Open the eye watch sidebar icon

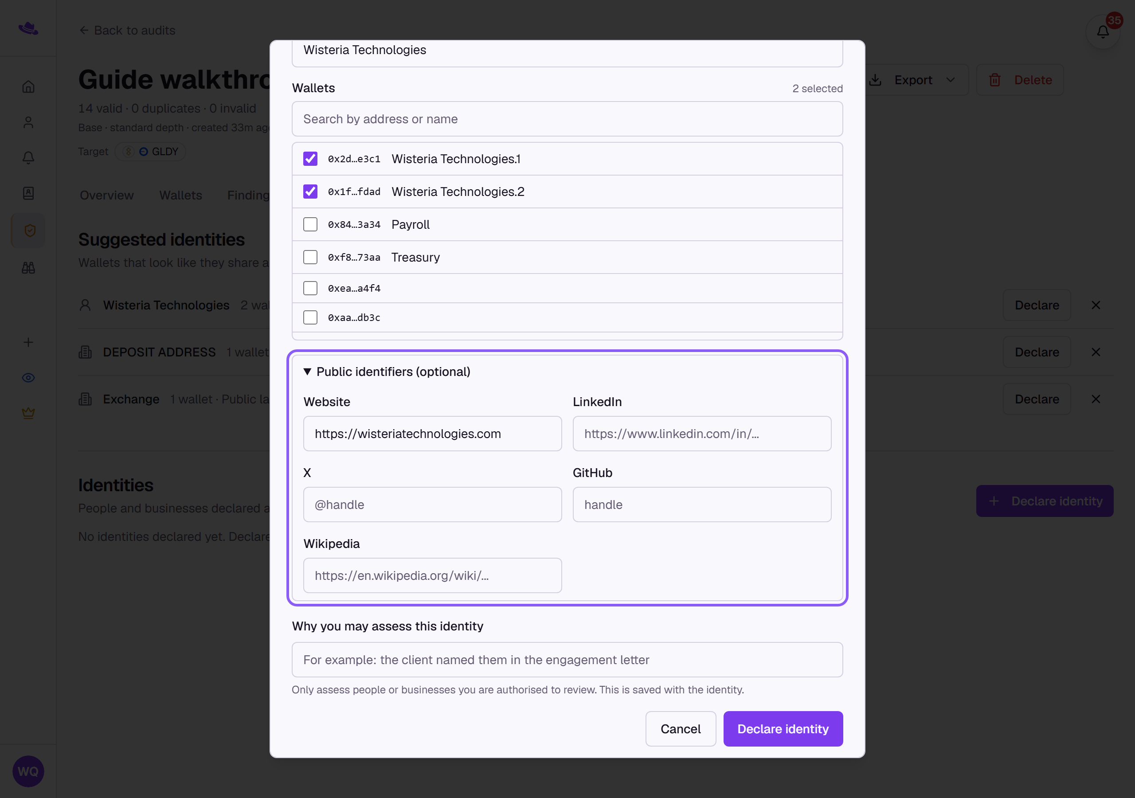28,378
